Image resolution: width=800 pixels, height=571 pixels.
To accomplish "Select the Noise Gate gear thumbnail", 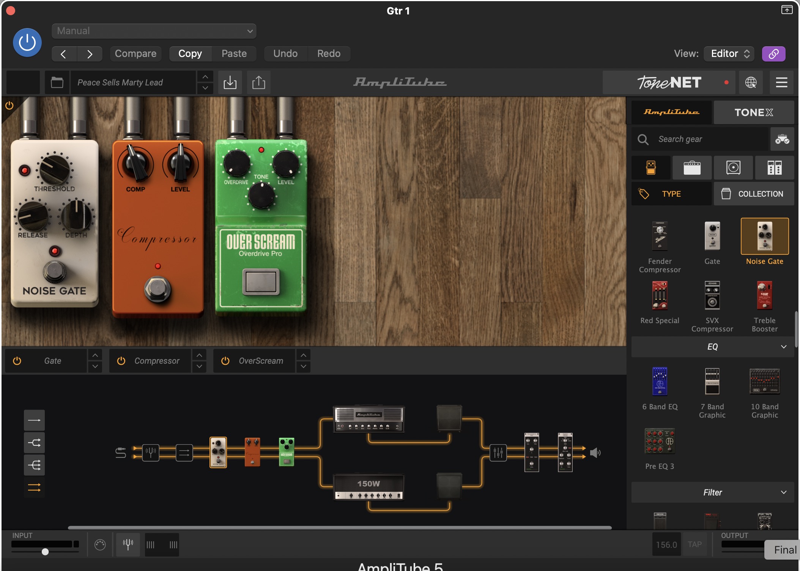I will [765, 236].
